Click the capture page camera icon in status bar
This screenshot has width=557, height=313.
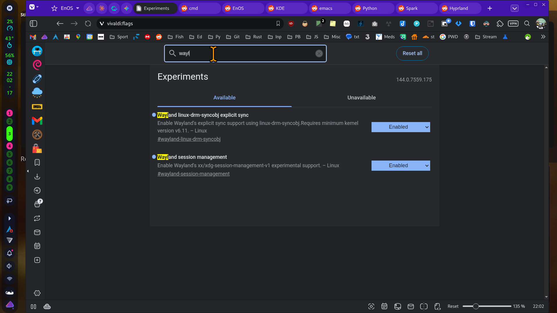pyautogui.click(x=371, y=306)
